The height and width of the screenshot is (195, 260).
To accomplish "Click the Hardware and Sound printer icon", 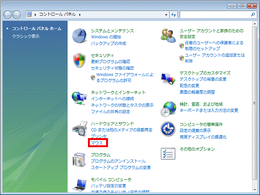I will point(80,129).
